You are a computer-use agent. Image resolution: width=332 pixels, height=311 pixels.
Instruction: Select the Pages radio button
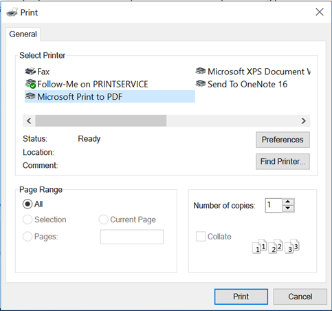tap(27, 237)
